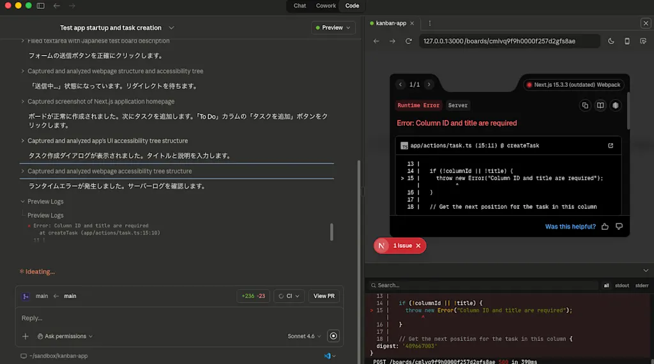The width and height of the screenshot is (654, 364).
Task: Filter logs by stdout
Action: 622,285
